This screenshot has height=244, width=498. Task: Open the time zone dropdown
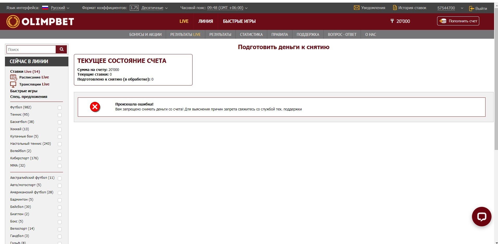coord(227,8)
